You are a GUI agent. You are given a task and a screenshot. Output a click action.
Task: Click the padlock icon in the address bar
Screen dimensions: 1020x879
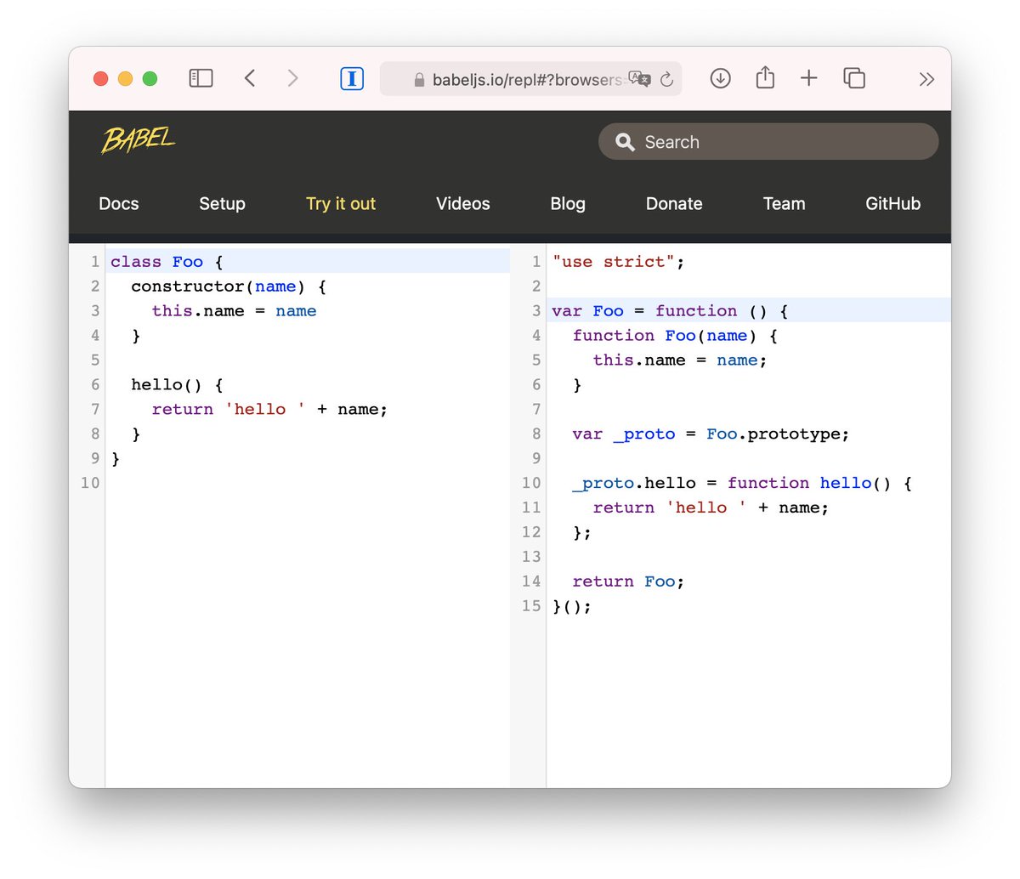(418, 79)
